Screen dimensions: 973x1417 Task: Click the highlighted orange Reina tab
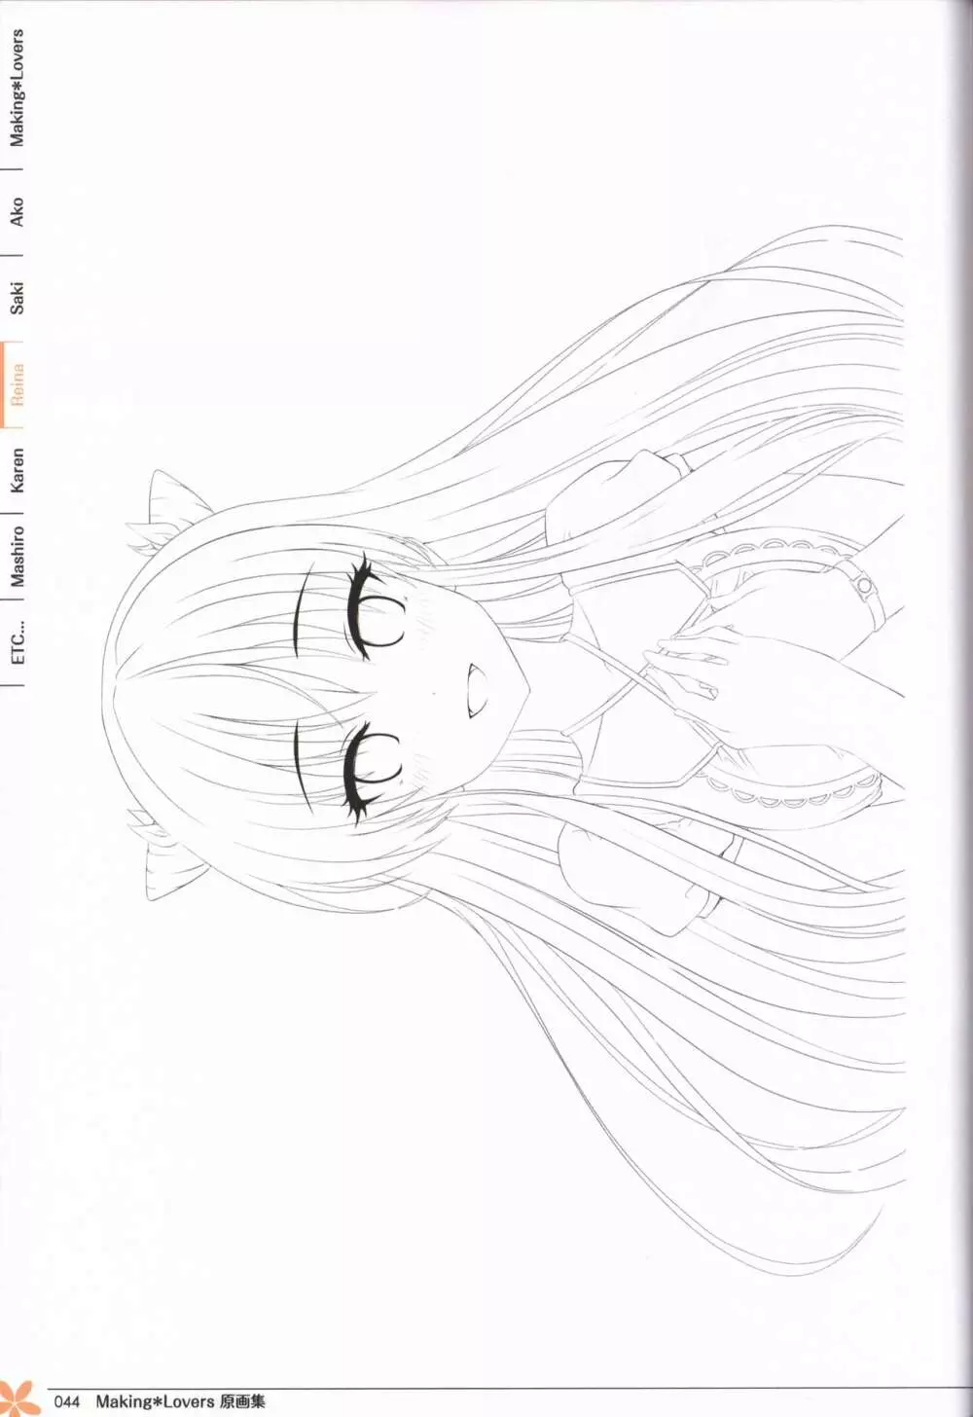click(17, 385)
